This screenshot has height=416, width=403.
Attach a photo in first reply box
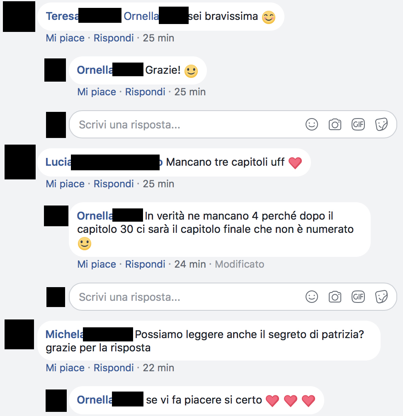[335, 124]
